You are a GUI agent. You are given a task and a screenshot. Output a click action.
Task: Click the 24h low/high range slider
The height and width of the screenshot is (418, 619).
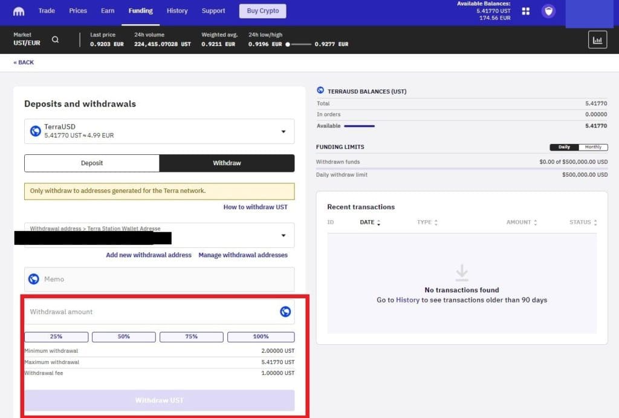[x=299, y=44]
